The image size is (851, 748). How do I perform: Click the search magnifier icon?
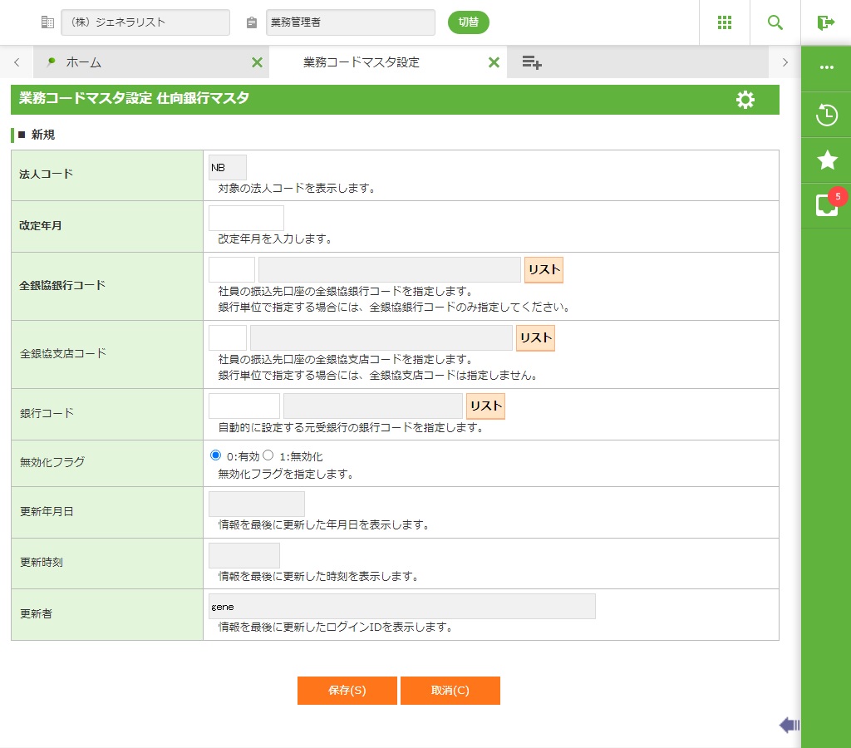tap(775, 22)
